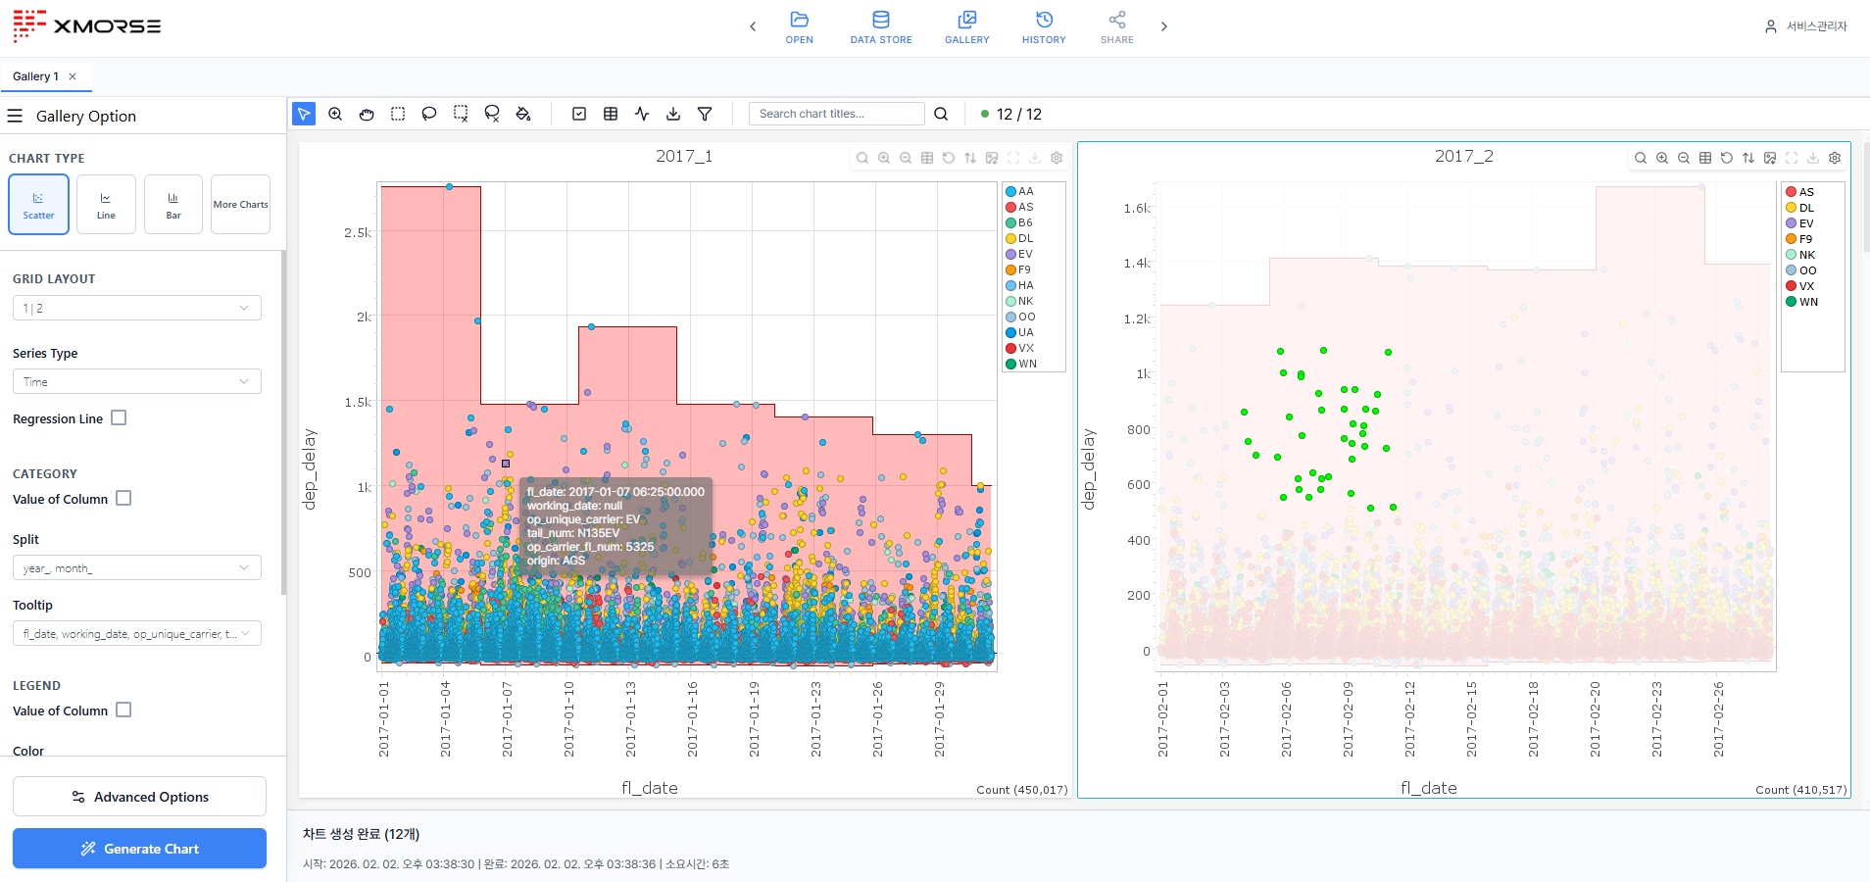This screenshot has width=1870, height=882.
Task: Choose the pan hand tool
Action: 367,114
